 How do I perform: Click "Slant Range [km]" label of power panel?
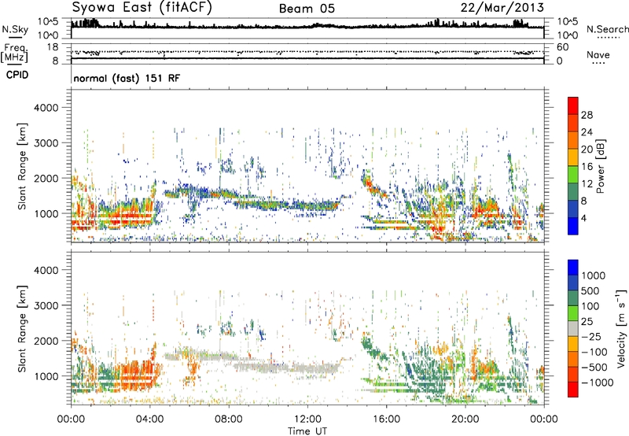click(x=22, y=166)
